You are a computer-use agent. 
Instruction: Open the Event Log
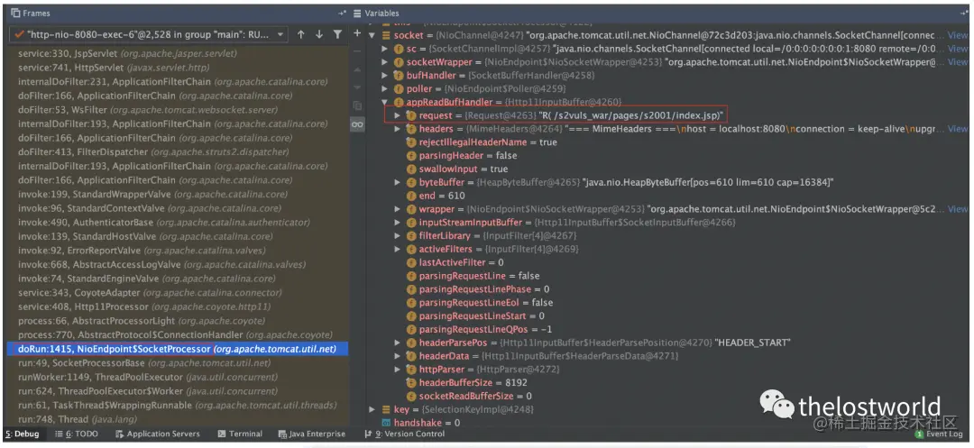point(938,434)
